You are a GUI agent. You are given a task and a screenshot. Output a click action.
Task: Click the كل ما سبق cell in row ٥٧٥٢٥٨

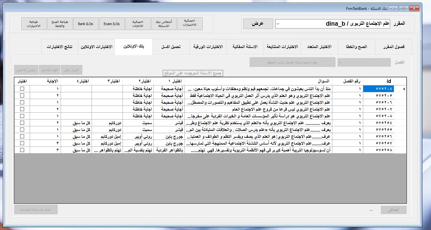76,150
